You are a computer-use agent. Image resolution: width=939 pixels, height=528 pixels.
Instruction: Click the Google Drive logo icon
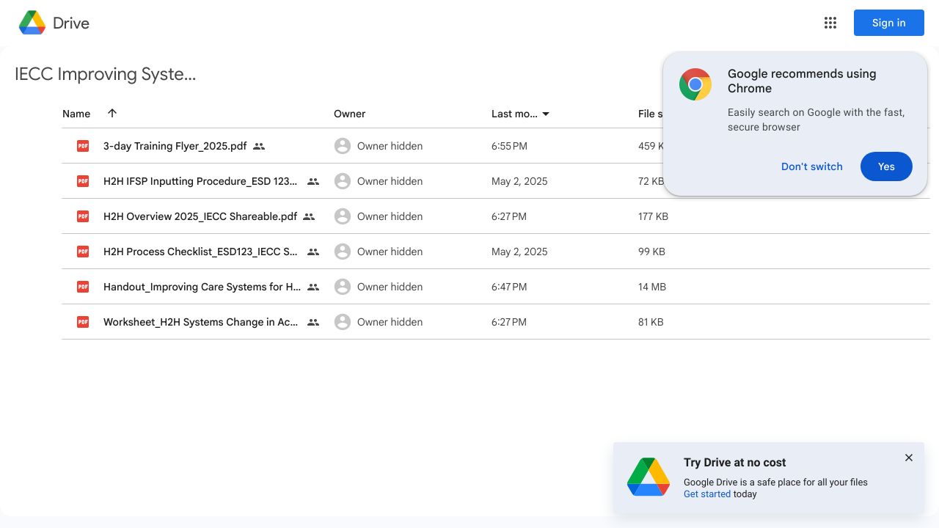[32, 23]
